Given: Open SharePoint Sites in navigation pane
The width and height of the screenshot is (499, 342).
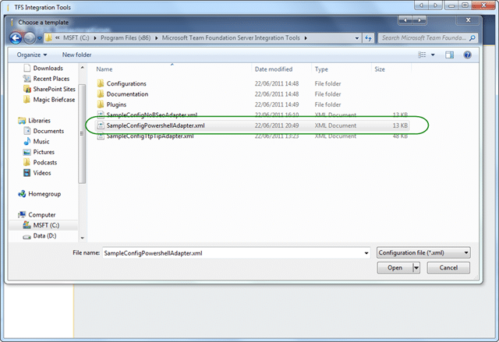Looking at the screenshot, I should pos(54,89).
